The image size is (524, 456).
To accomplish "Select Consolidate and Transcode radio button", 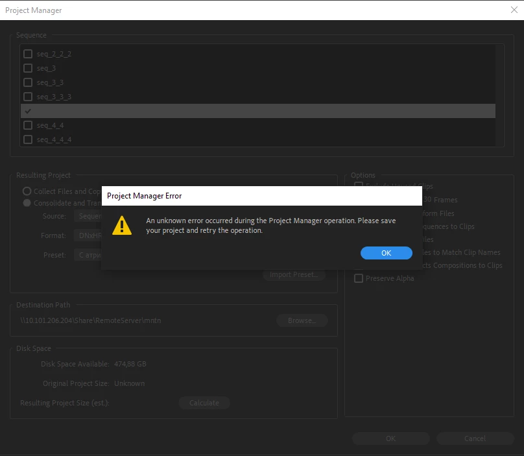I will pos(27,203).
